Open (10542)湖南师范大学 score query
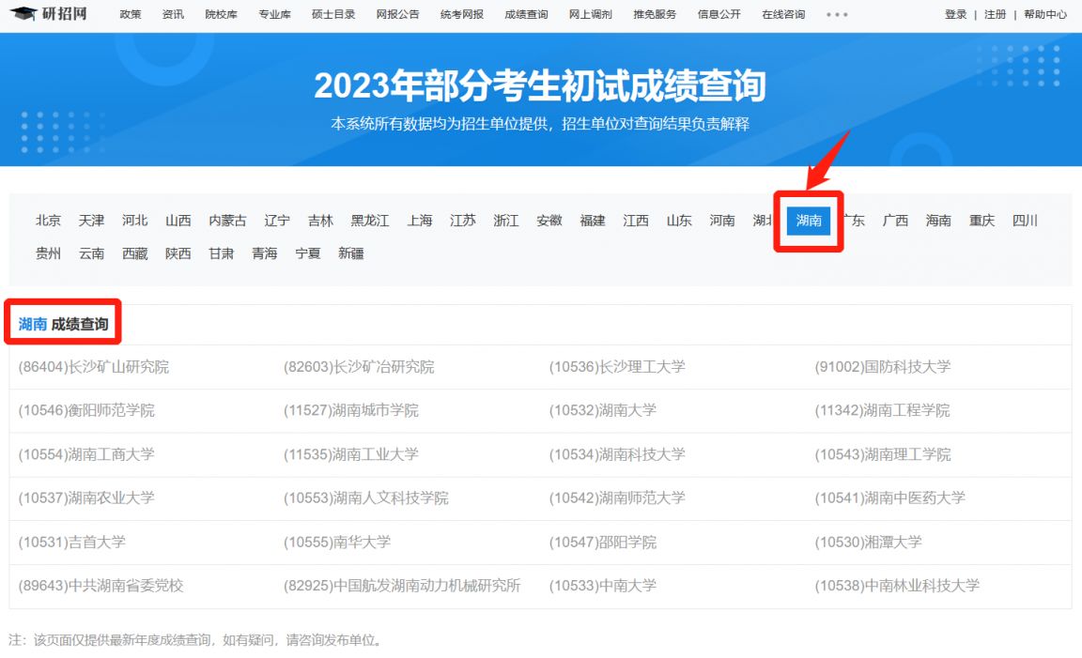Viewport: 1082px width, 658px height. (618, 498)
